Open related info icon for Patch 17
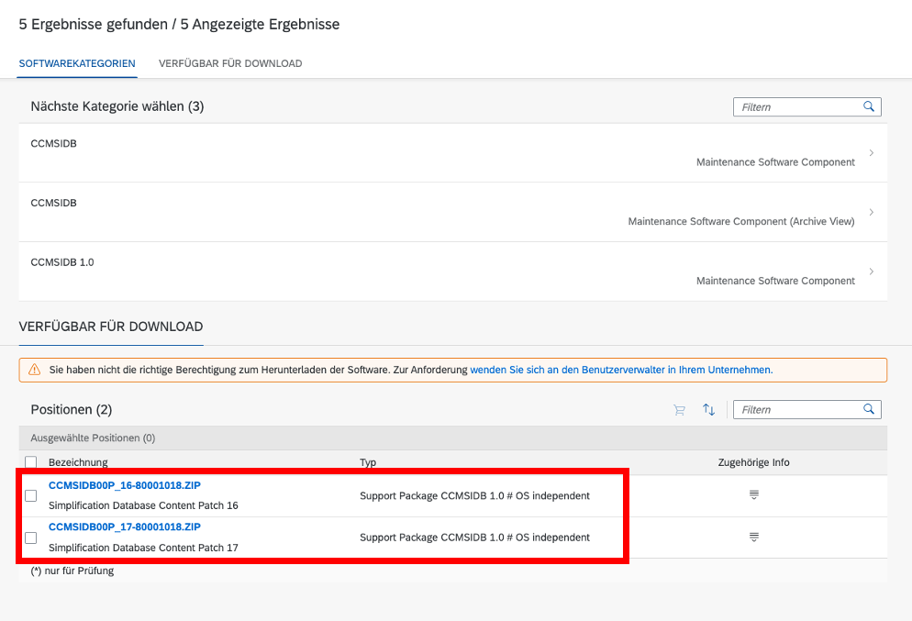The width and height of the screenshot is (912, 621). click(x=754, y=537)
